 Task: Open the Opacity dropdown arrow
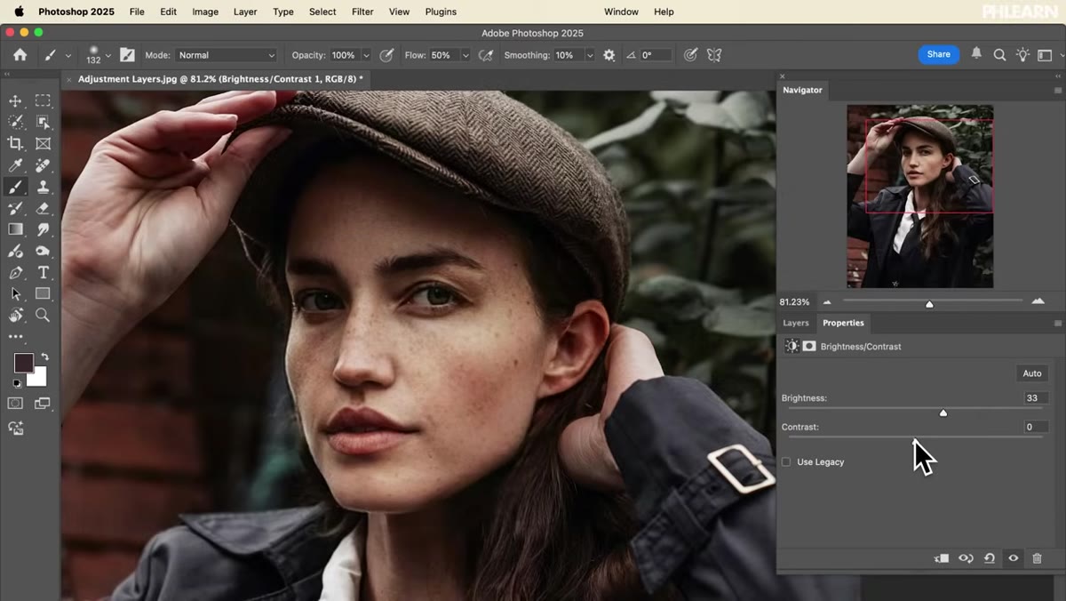pos(366,55)
